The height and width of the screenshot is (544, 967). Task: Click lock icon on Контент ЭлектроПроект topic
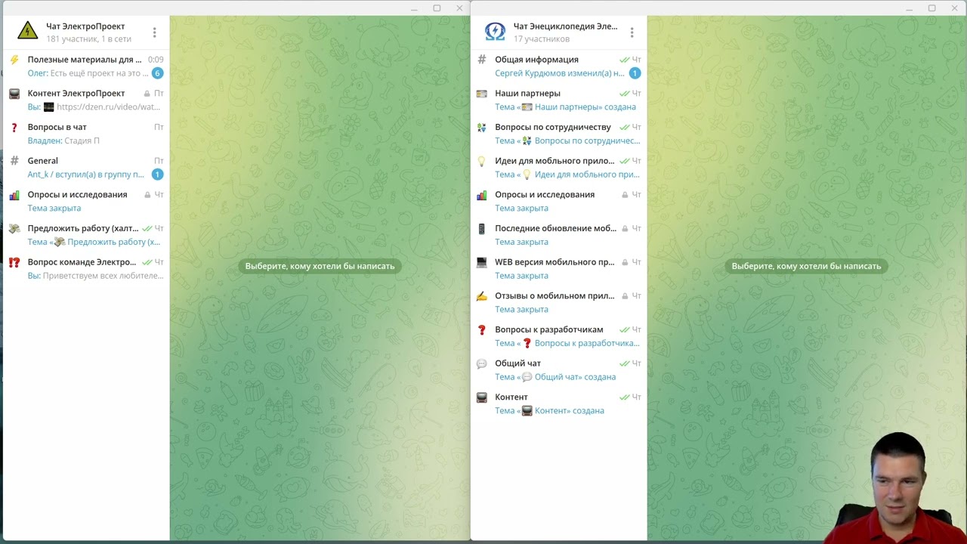coord(147,94)
